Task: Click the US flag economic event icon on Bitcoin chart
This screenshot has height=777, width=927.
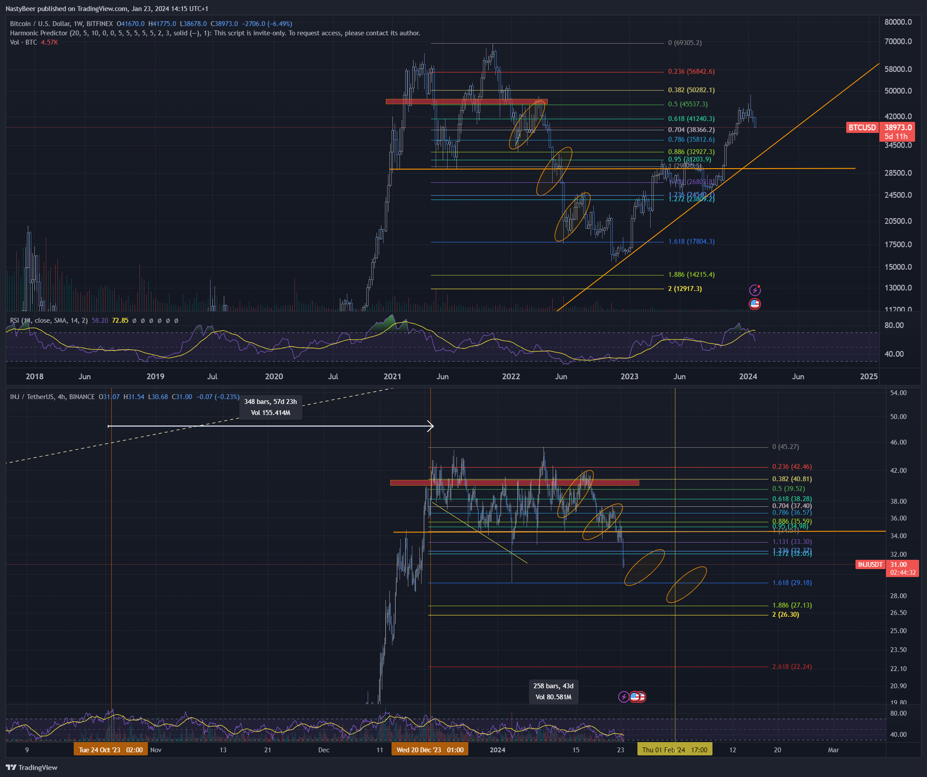Action: click(755, 304)
